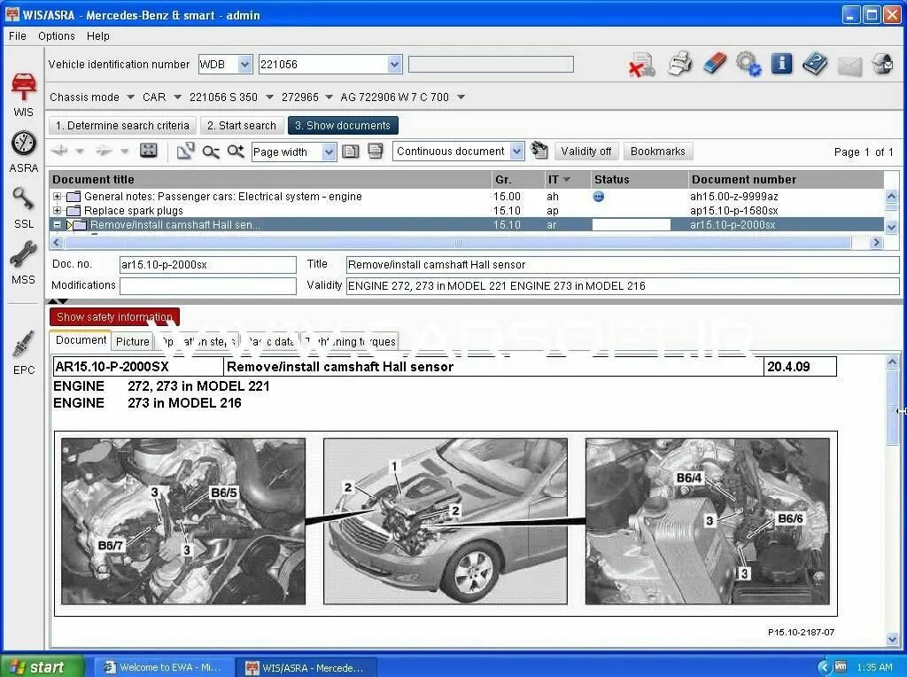The image size is (907, 677).
Task: Click the B6/4 B6/6 engine photo
Action: coord(708,521)
